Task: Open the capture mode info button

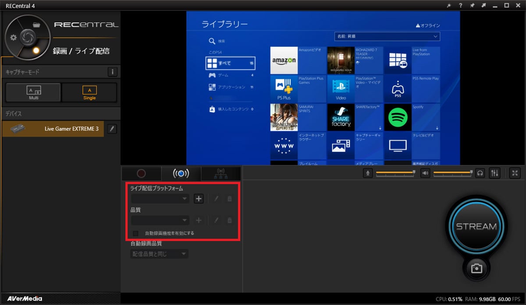Action: pyautogui.click(x=112, y=72)
